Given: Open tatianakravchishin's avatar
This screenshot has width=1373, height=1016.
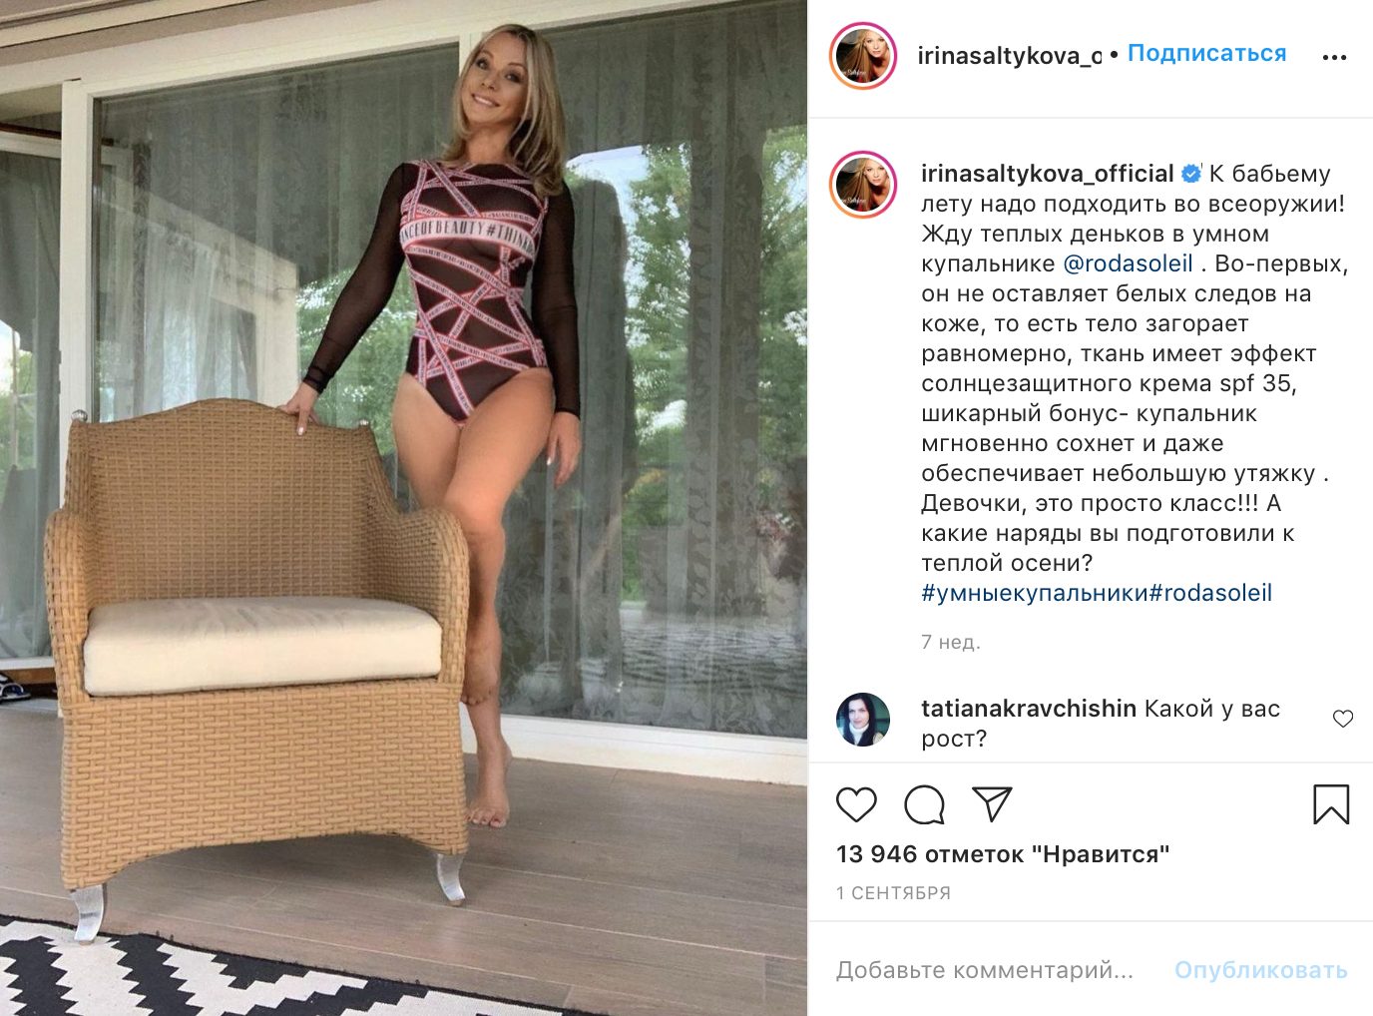Looking at the screenshot, I should pyautogui.click(x=863, y=720).
